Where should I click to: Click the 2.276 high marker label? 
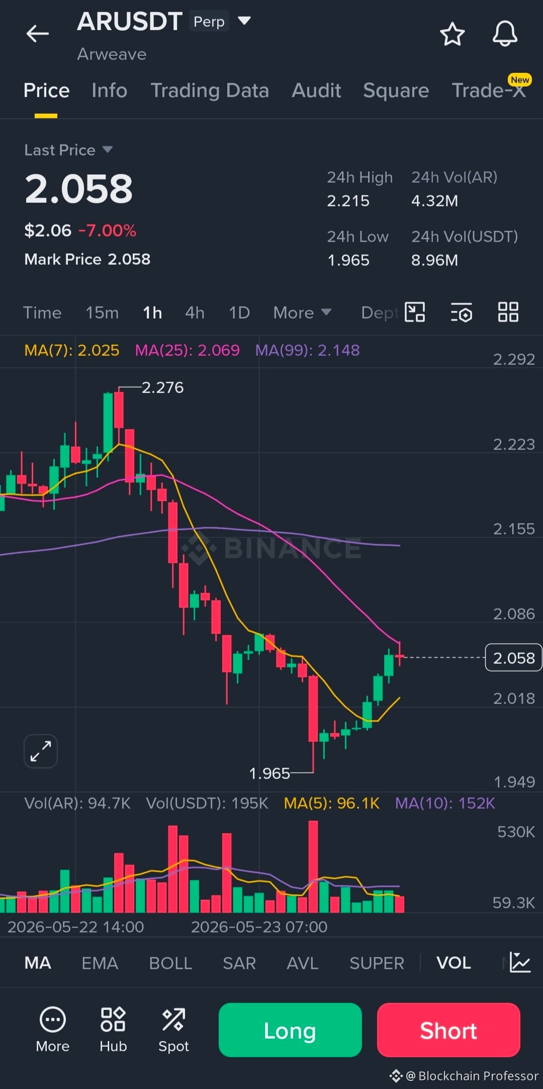162,387
